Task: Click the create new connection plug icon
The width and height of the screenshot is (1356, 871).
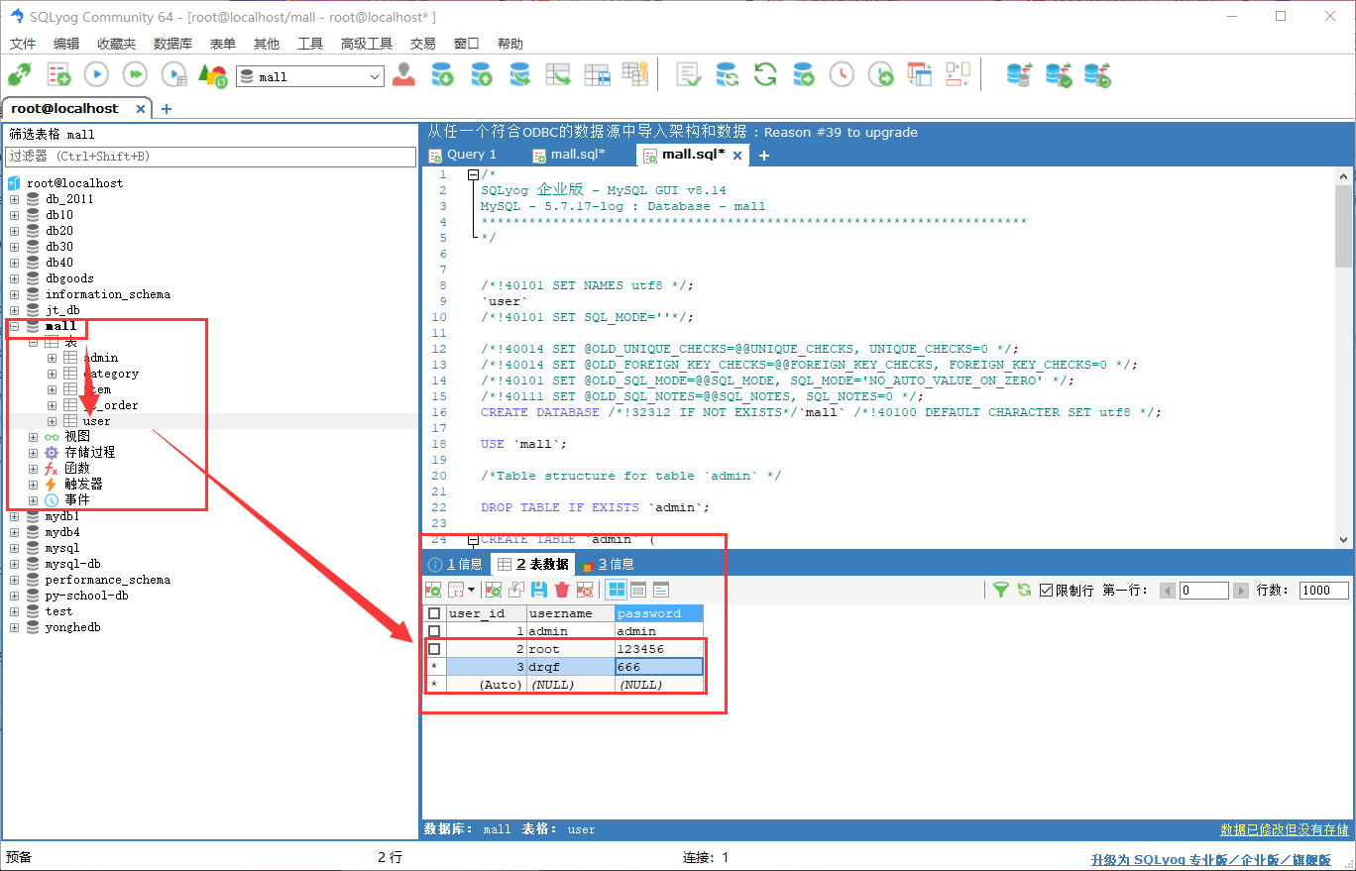Action: 19,75
